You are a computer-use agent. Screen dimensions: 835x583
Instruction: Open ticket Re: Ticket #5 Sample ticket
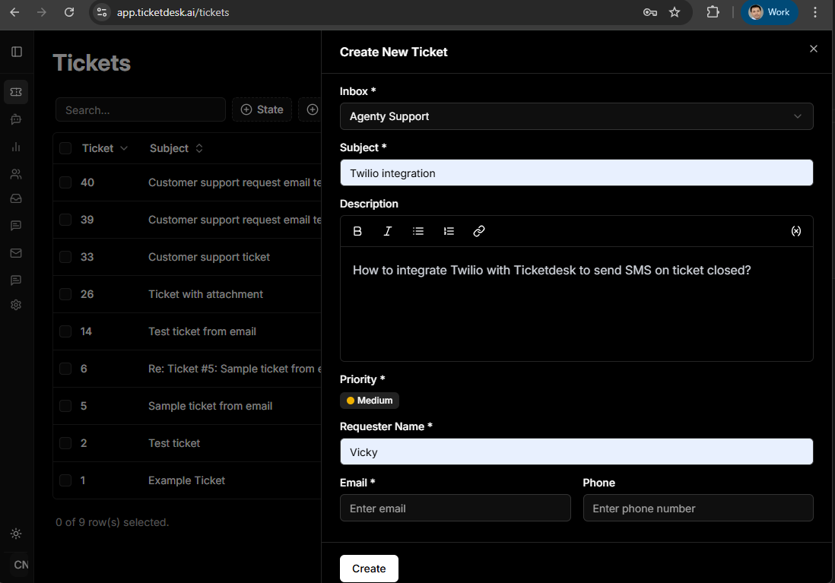[x=234, y=369]
